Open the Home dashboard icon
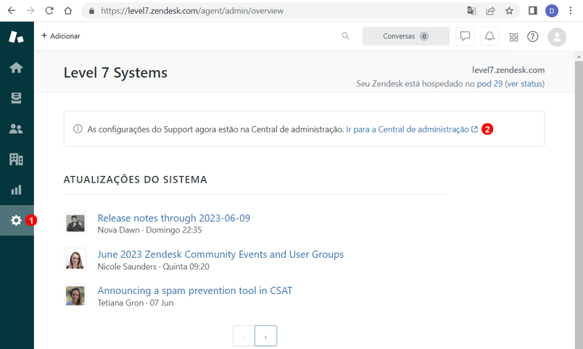This screenshot has height=349, width=583. tap(16, 67)
